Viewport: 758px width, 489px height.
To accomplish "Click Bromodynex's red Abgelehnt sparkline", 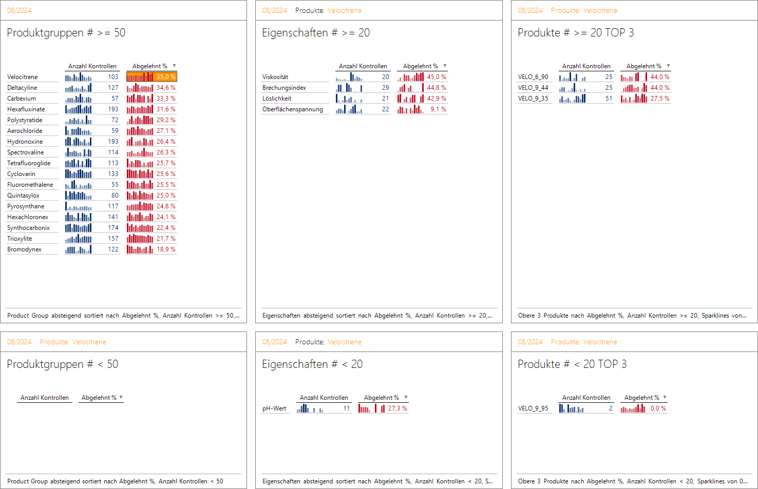I will (140, 249).
